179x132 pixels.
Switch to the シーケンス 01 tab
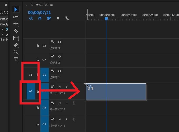point(39,5)
